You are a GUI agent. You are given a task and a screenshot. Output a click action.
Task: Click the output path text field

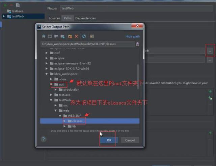[x=88, y=44]
